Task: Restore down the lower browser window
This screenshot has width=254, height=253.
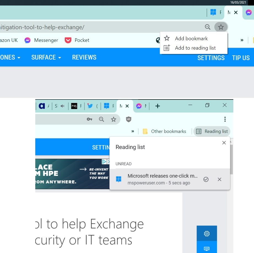Action: [x=207, y=105]
